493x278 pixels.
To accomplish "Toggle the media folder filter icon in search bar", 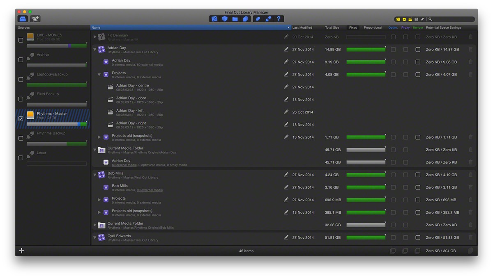I will 416,19.
